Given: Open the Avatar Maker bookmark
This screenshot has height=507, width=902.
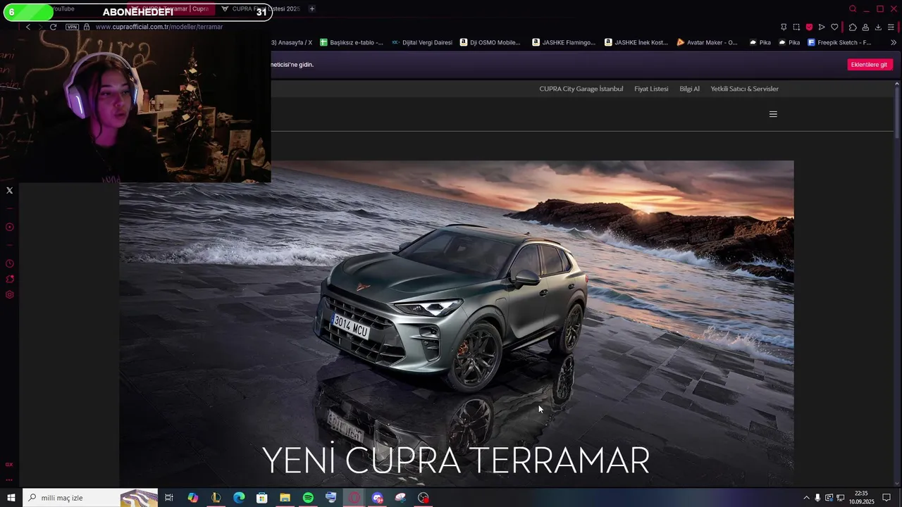Looking at the screenshot, I should [707, 42].
